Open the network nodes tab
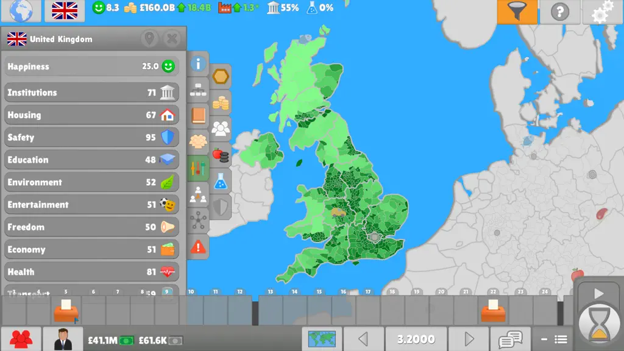This screenshot has height=351, width=624. (198, 221)
